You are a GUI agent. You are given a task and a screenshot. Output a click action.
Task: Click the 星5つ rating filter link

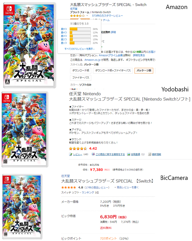[x=64, y=29]
